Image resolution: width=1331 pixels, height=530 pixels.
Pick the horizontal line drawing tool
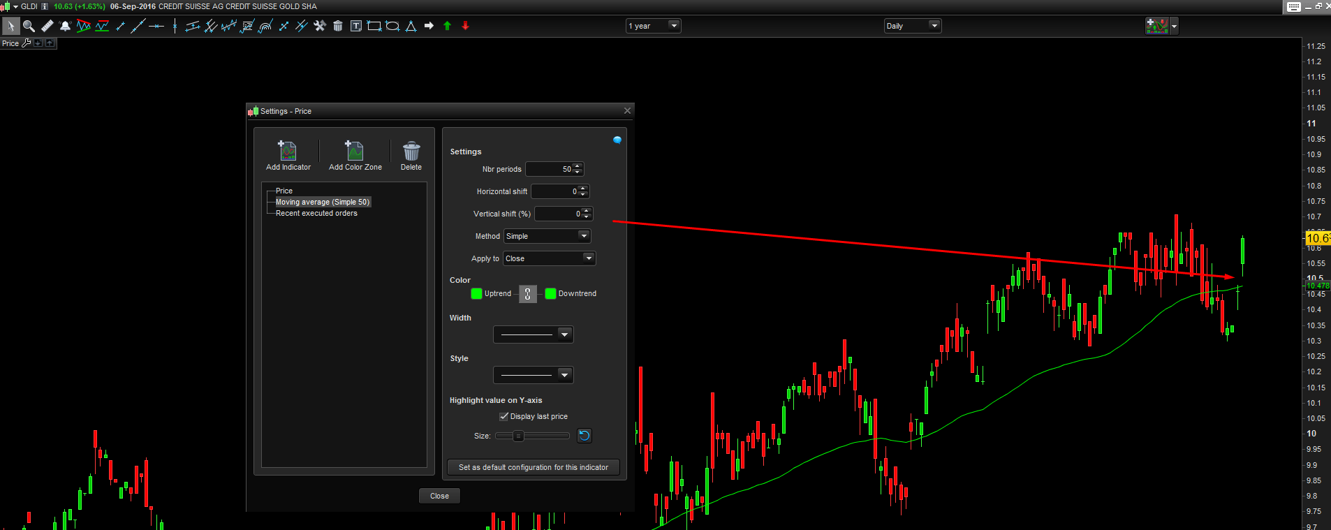pos(156,26)
